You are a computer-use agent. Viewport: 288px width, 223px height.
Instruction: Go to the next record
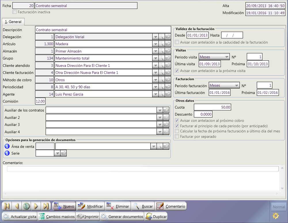tap(36, 206)
